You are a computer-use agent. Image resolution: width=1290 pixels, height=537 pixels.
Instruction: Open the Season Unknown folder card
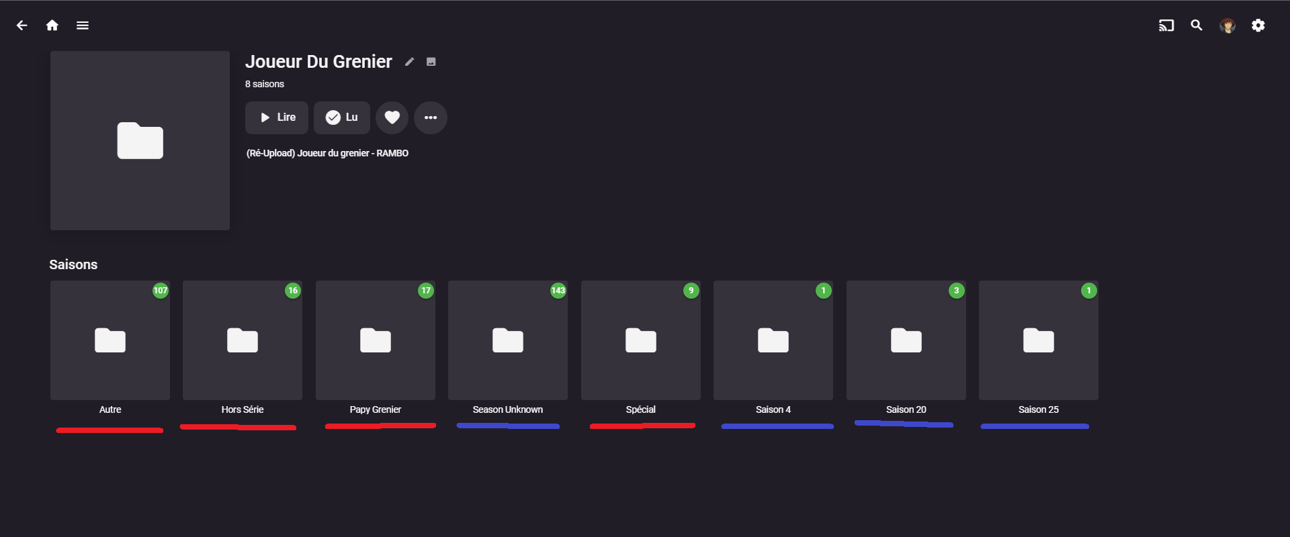pyautogui.click(x=508, y=340)
